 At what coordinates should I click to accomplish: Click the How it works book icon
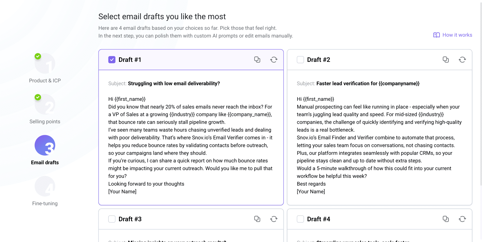pyautogui.click(x=436, y=35)
